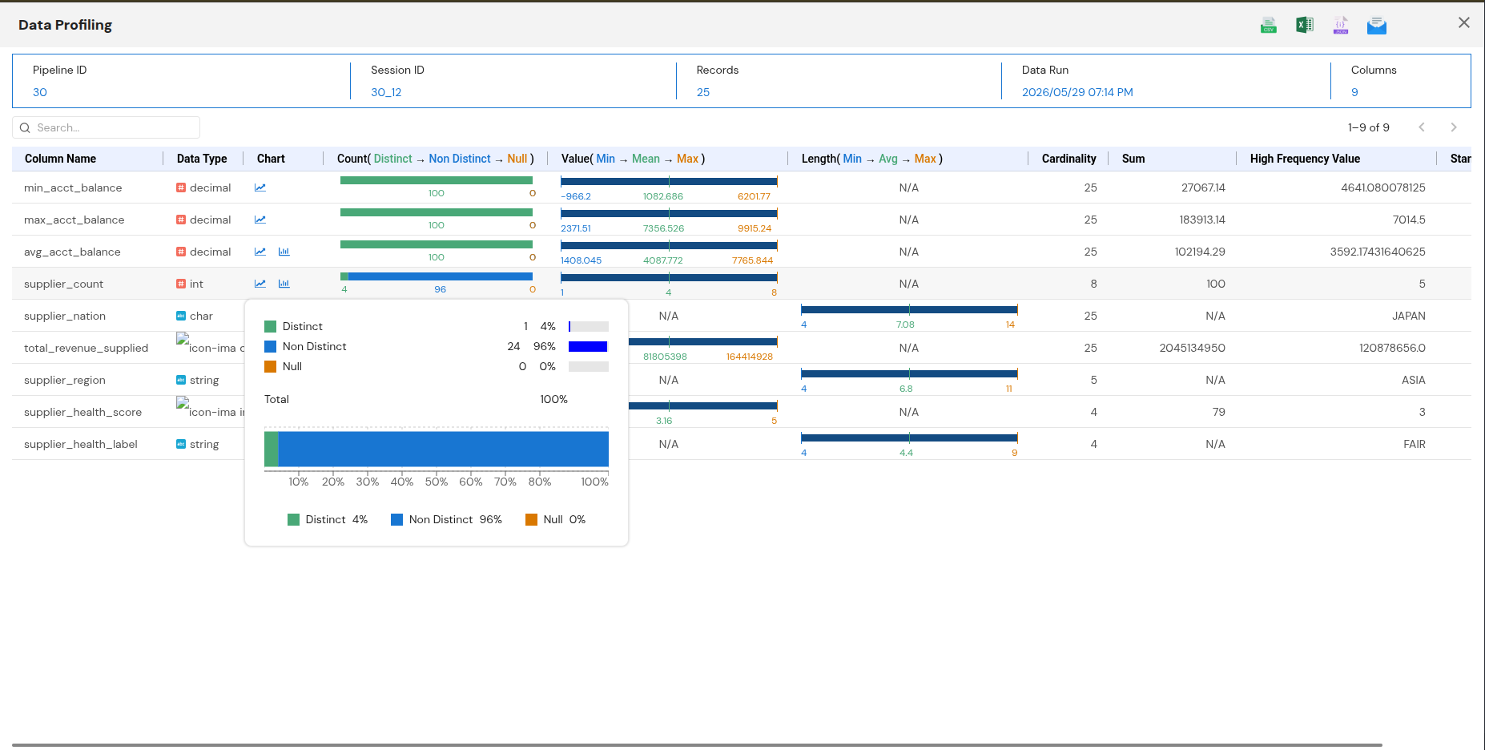Click the Pipeline ID value 30
The image size is (1485, 750).
[40, 92]
